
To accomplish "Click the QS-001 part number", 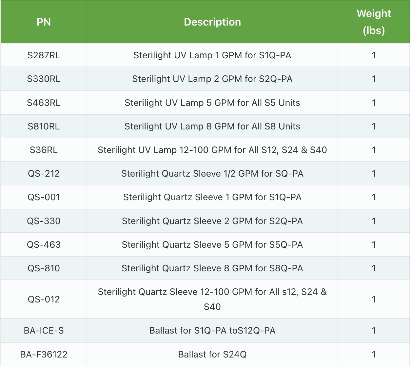I will click(44, 197).
